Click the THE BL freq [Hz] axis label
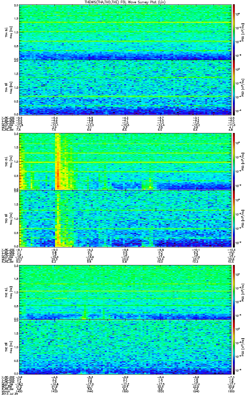Screen dimensions: 247x396 point(8,292)
